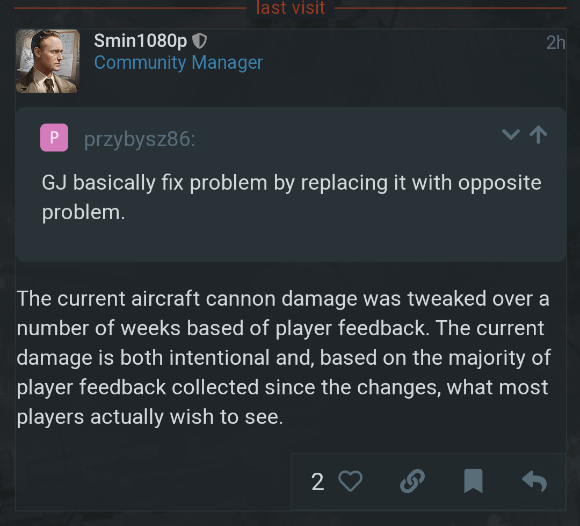Image resolution: width=580 pixels, height=526 pixels.
Task: Click the word problem. ending the quote
Action: (x=83, y=213)
